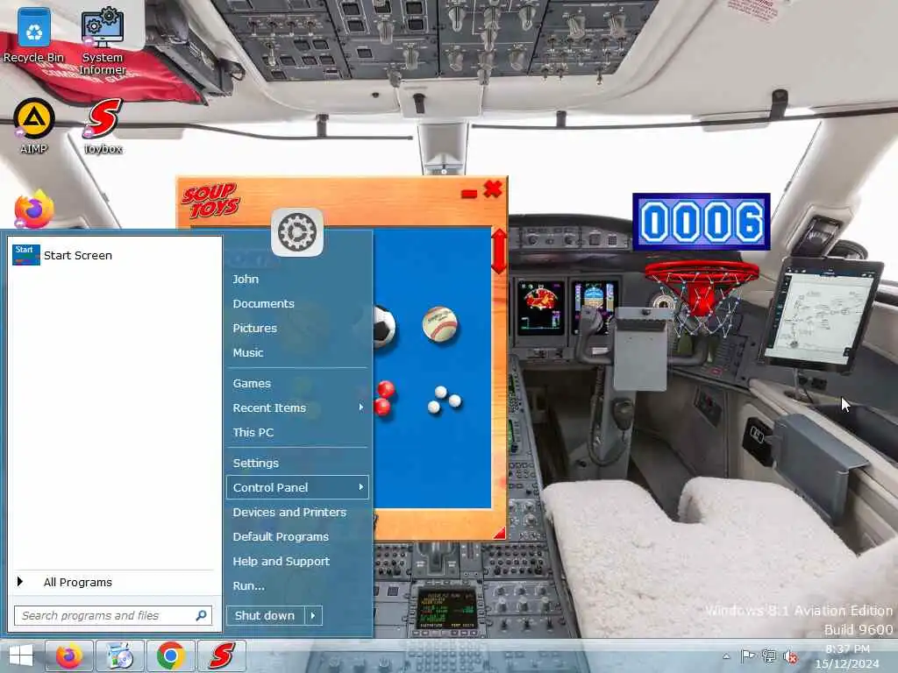Open Chrome from the taskbar
Image resolution: width=898 pixels, height=673 pixels.
point(170,655)
